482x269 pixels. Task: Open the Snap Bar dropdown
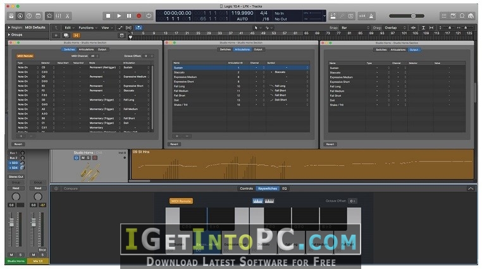[x=355, y=28]
